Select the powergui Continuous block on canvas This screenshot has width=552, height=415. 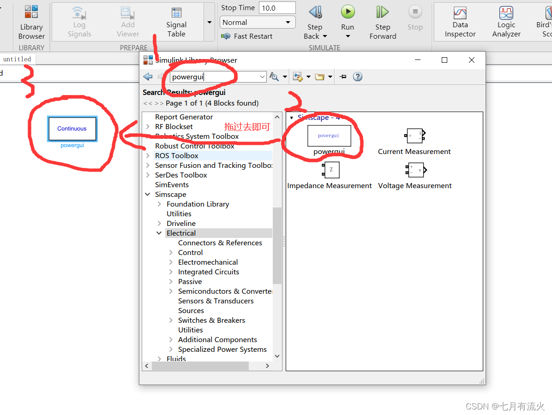pyautogui.click(x=72, y=129)
